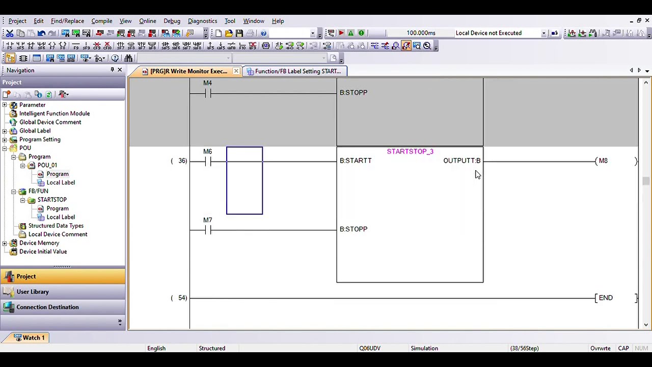Image resolution: width=652 pixels, height=367 pixels.
Task: Open the Connection Destination pane
Action: tap(63, 307)
